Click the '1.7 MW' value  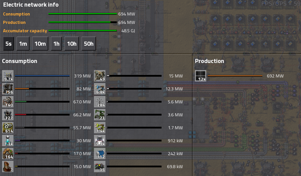(176, 128)
